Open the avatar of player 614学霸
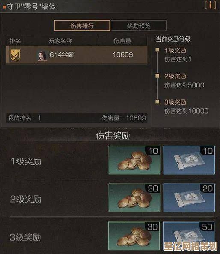 [x=42, y=56]
